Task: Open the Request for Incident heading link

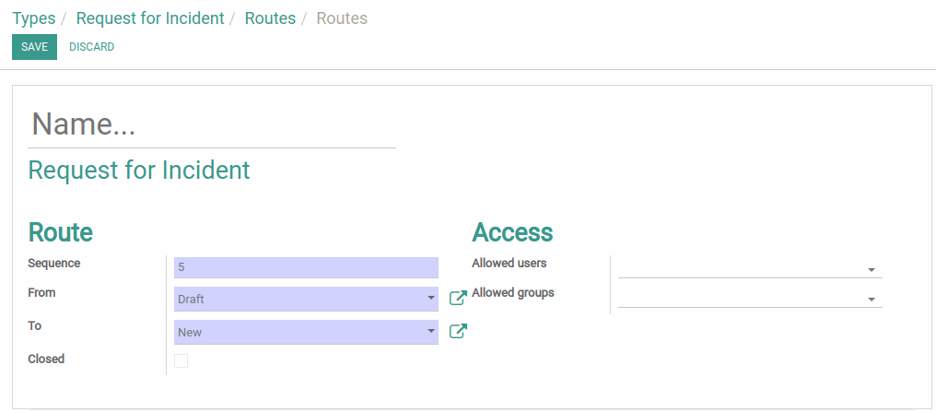Action: [139, 171]
